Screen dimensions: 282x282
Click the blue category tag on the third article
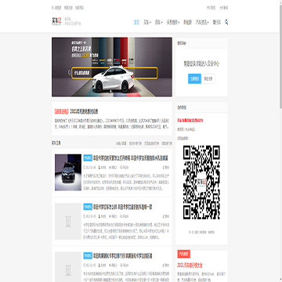88,256
